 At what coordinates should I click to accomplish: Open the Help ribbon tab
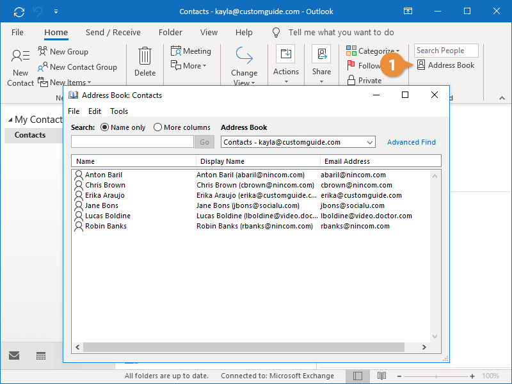244,33
